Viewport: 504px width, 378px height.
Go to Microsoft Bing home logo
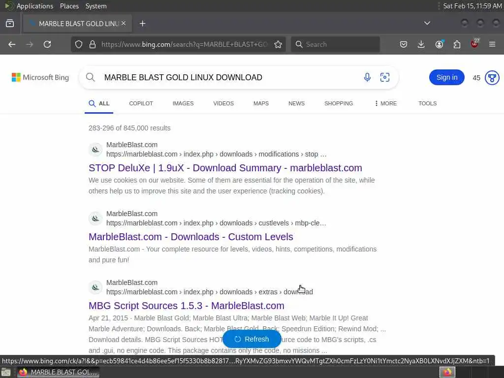[x=40, y=77]
